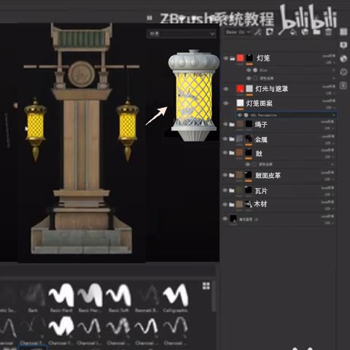Click the add folder icon in layers toolbar
Screen dimensions: 350x350
pyautogui.click(x=316, y=32)
